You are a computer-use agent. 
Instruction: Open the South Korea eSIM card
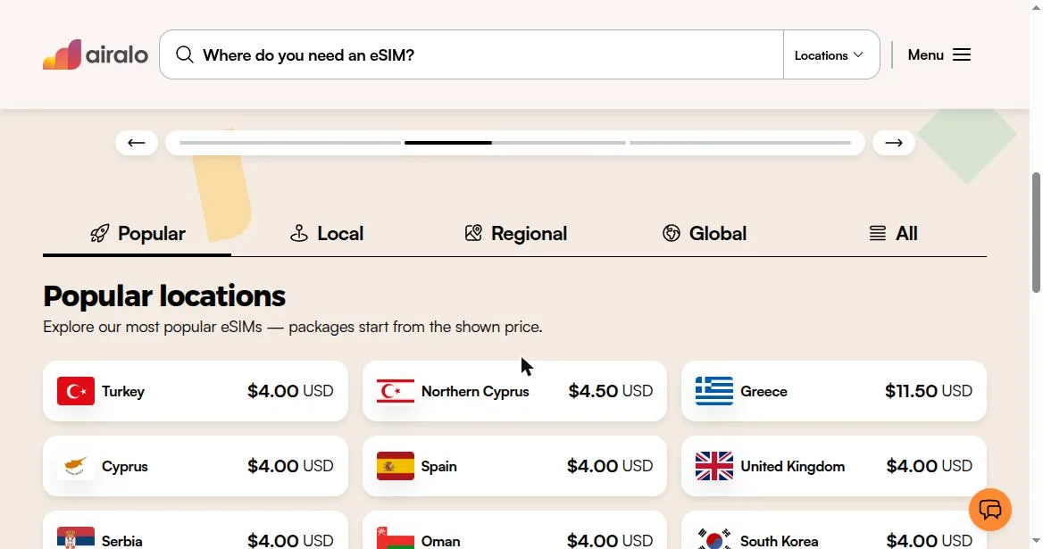[834, 530]
